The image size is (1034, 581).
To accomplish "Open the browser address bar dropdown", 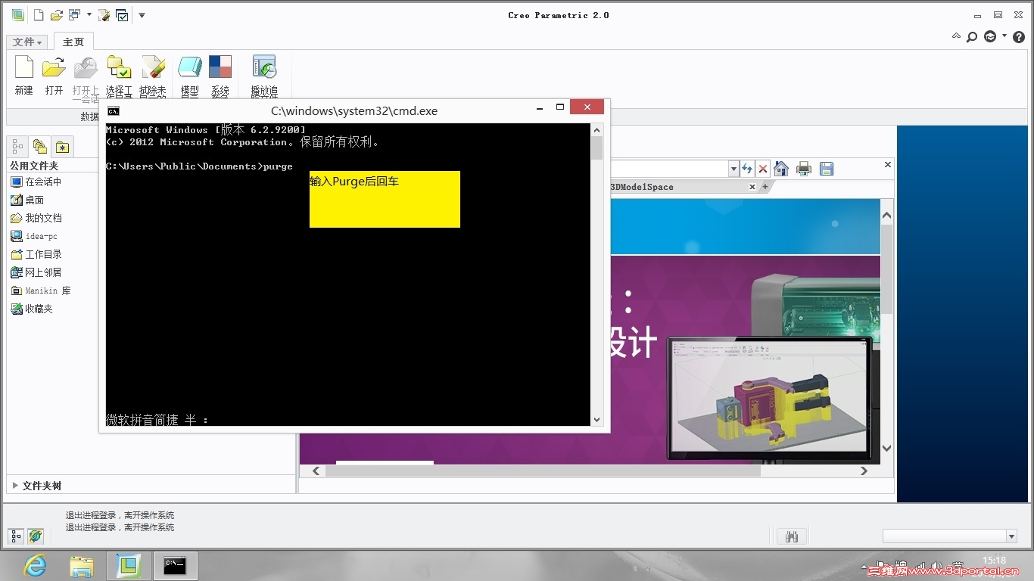I will 733,169.
